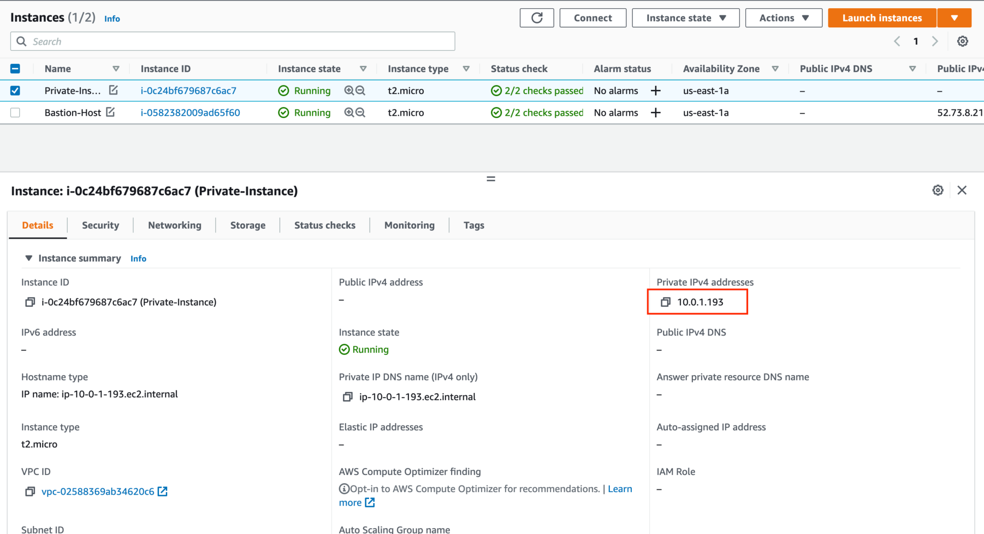The image size is (984, 534).
Task: Select the Bastion-Host row checkbox
Action: pos(15,112)
